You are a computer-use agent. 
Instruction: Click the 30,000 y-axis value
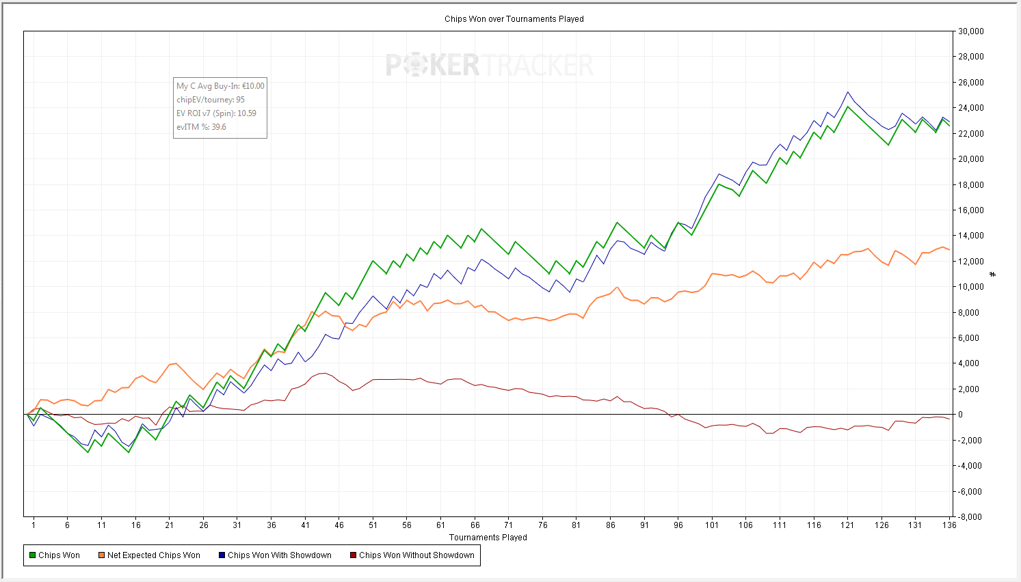(971, 31)
